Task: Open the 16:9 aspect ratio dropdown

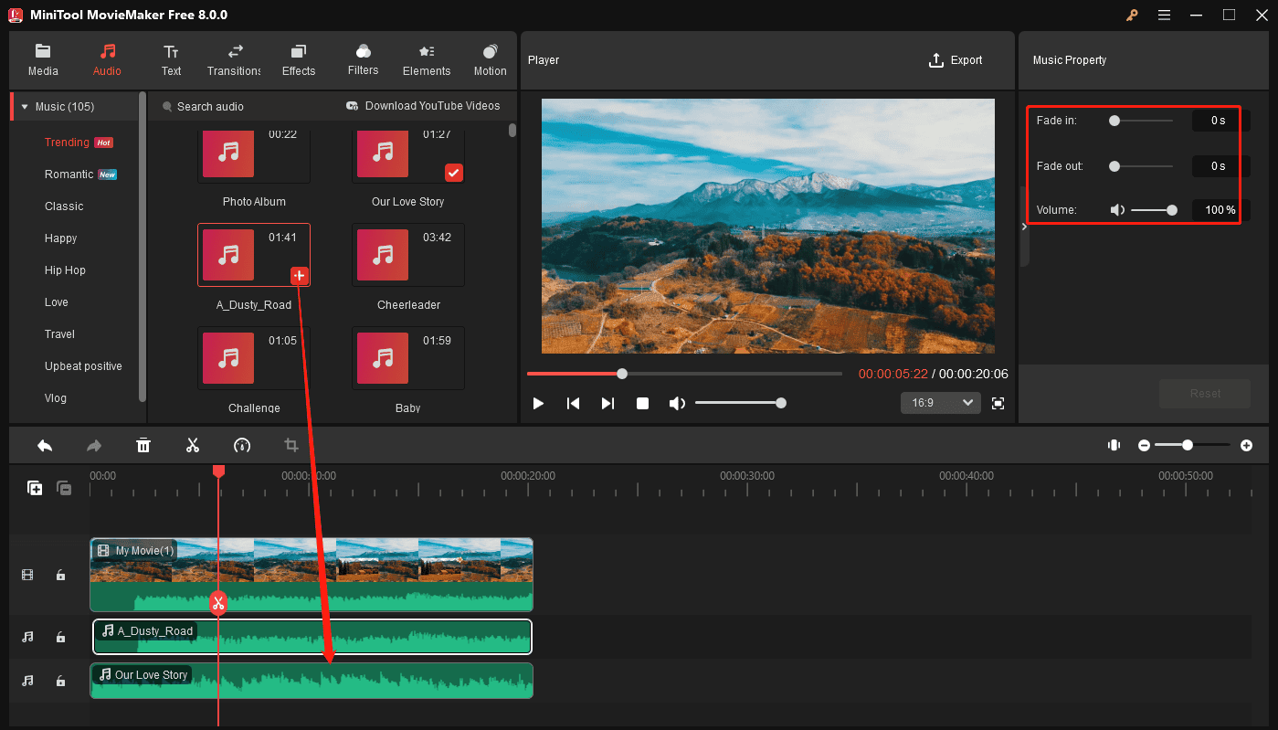Action: pyautogui.click(x=940, y=403)
